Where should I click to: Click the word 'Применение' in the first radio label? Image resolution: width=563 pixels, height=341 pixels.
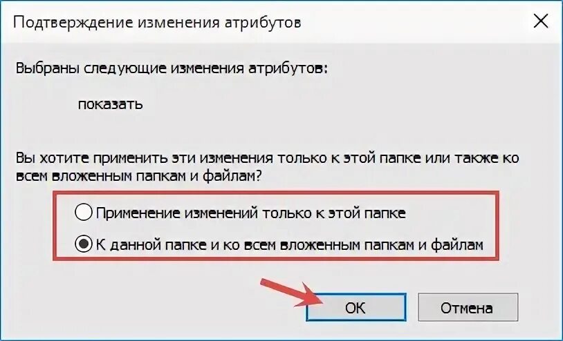point(138,213)
